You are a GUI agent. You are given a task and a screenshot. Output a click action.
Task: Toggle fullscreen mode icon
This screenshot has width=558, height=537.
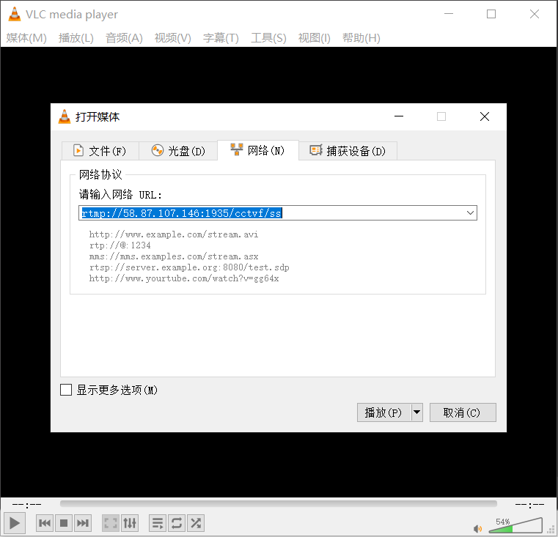pos(111,523)
